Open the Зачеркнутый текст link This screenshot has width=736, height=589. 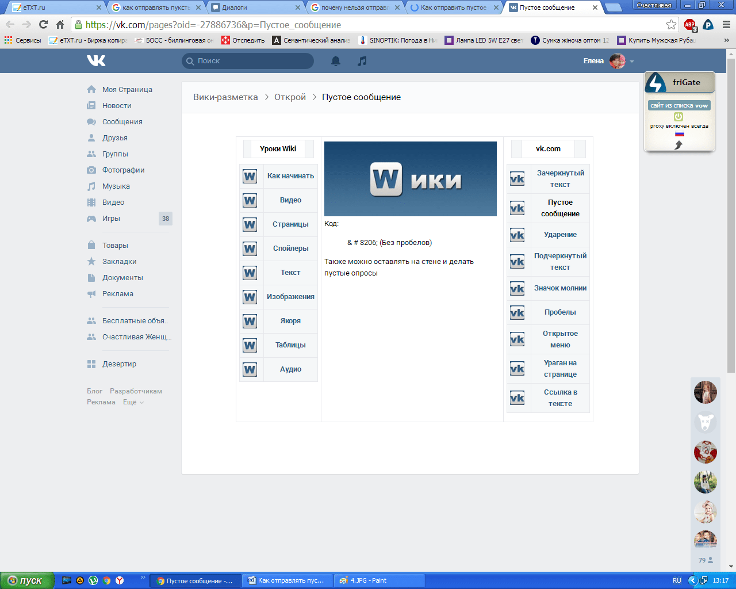[x=560, y=179]
